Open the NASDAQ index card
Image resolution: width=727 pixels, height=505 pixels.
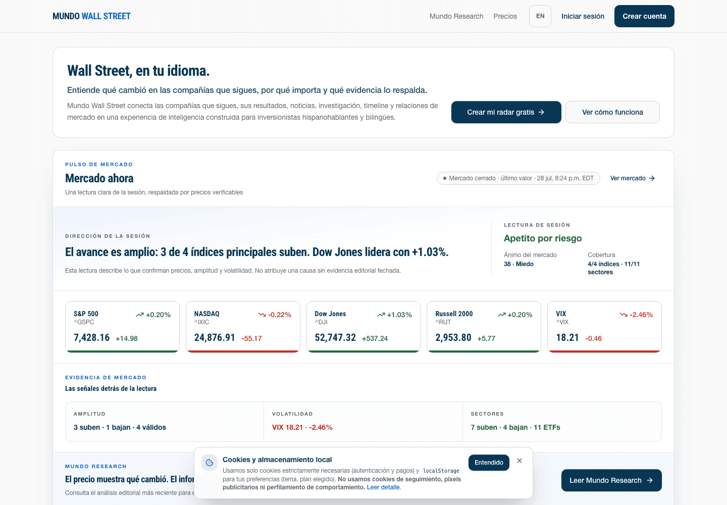pyautogui.click(x=243, y=327)
